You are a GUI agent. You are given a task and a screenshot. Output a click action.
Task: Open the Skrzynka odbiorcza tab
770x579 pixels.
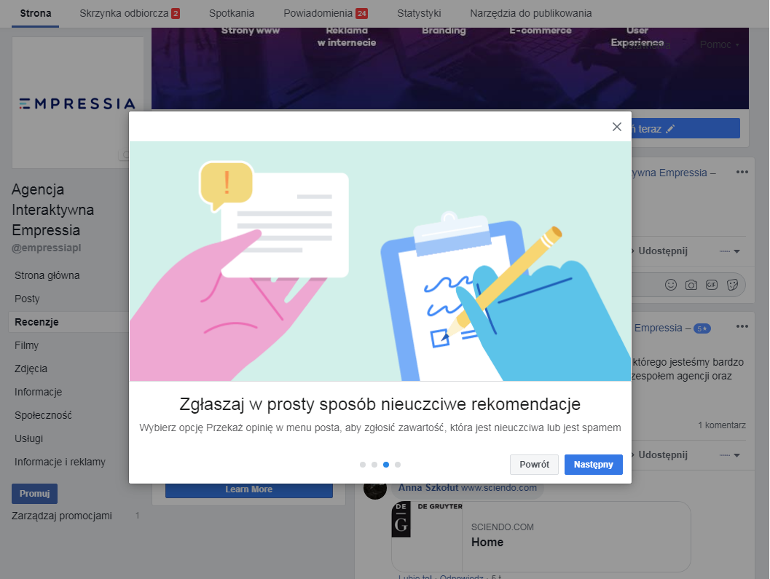[x=130, y=13]
